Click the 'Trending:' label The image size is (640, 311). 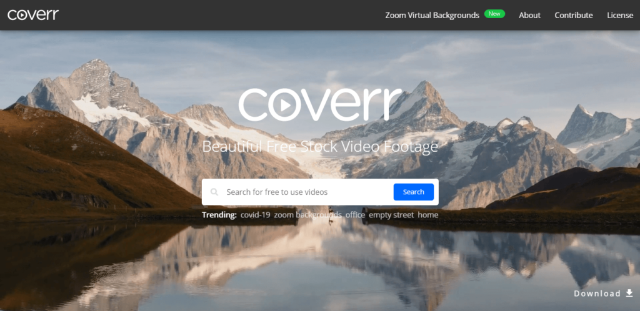[x=219, y=215]
